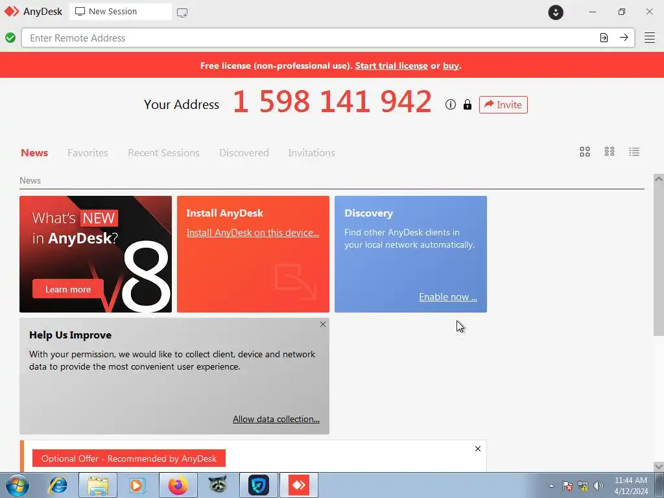Click the buy link in the red banner

(x=451, y=65)
